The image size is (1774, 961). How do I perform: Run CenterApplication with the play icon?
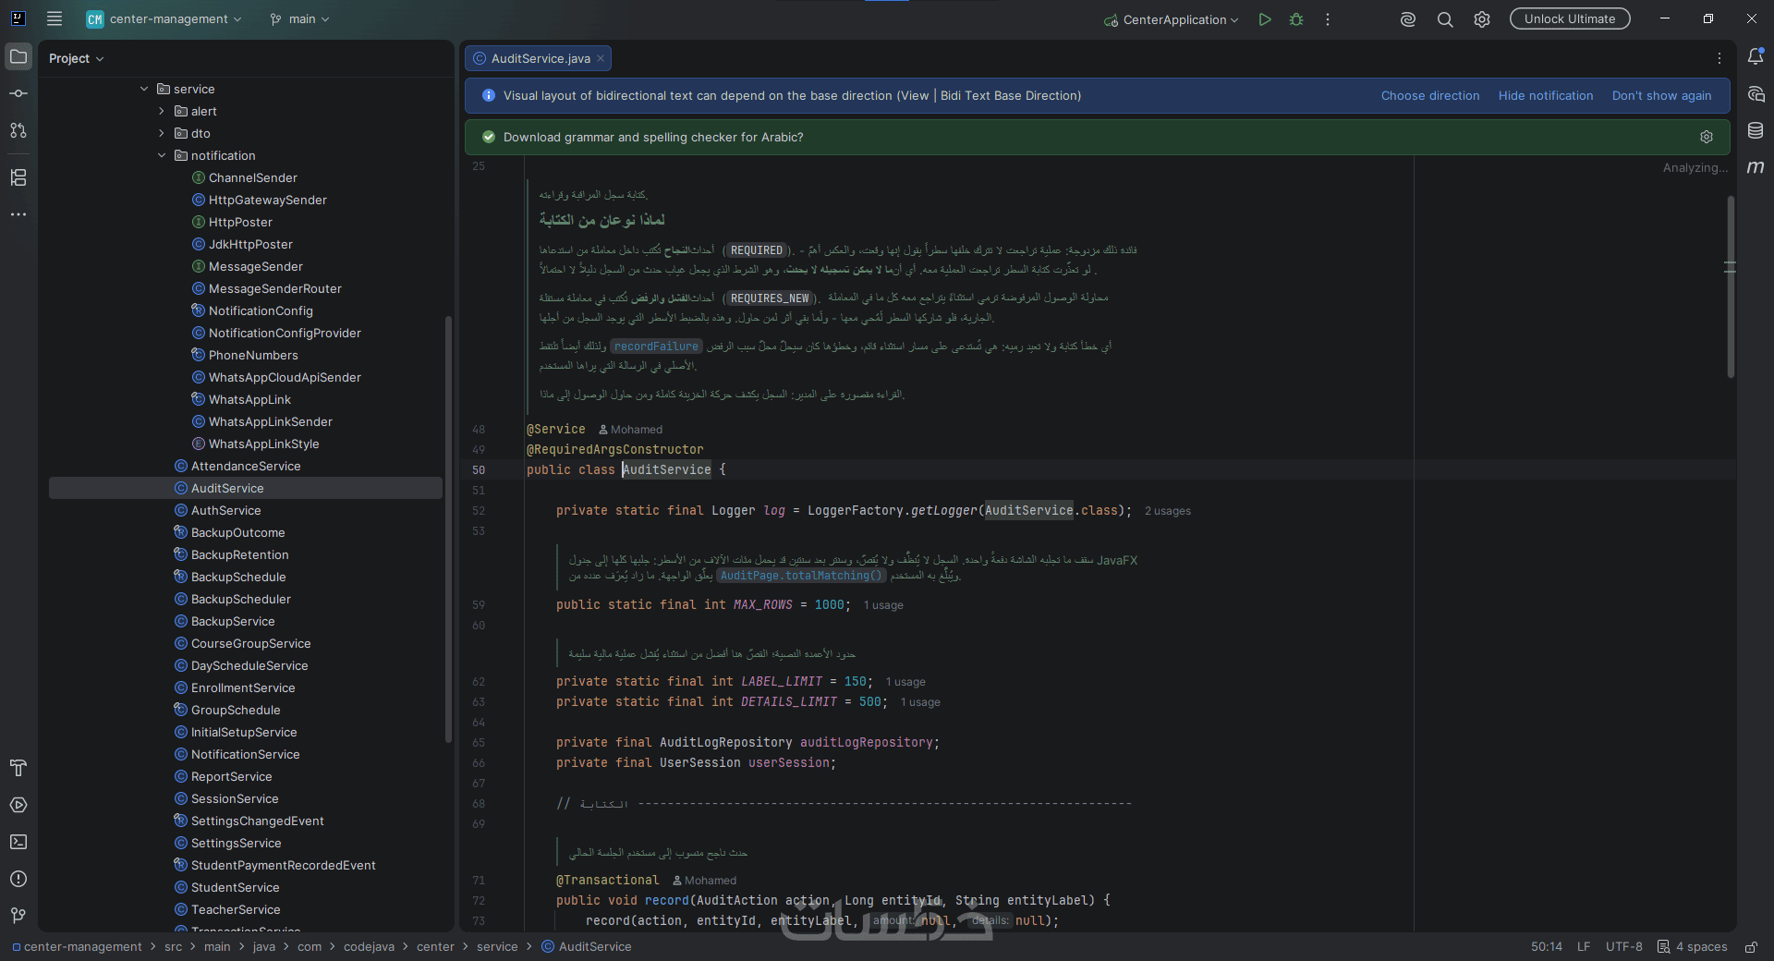coord(1265,19)
